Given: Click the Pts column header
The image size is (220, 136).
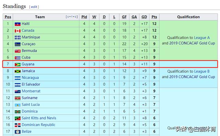Looking at the screenshot, I should (x=154, y=17).
